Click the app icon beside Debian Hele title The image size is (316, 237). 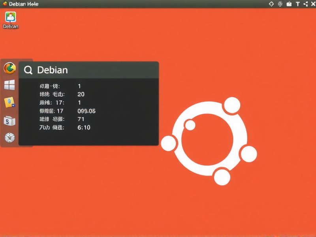(4, 4)
